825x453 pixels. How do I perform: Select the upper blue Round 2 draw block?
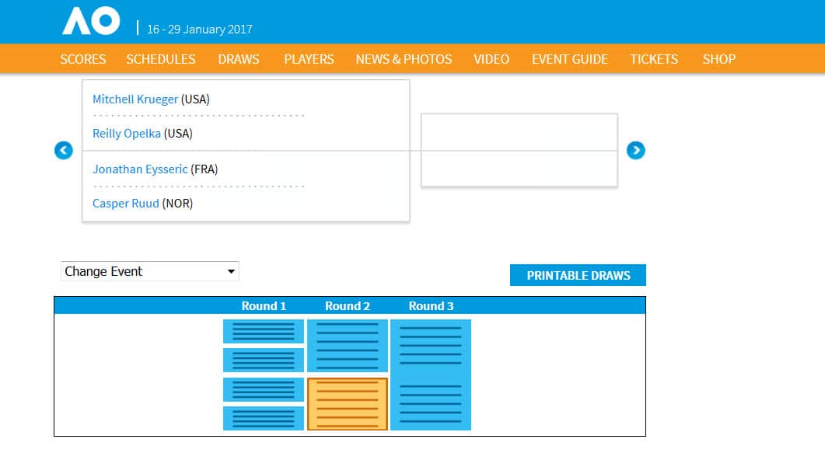coord(348,346)
